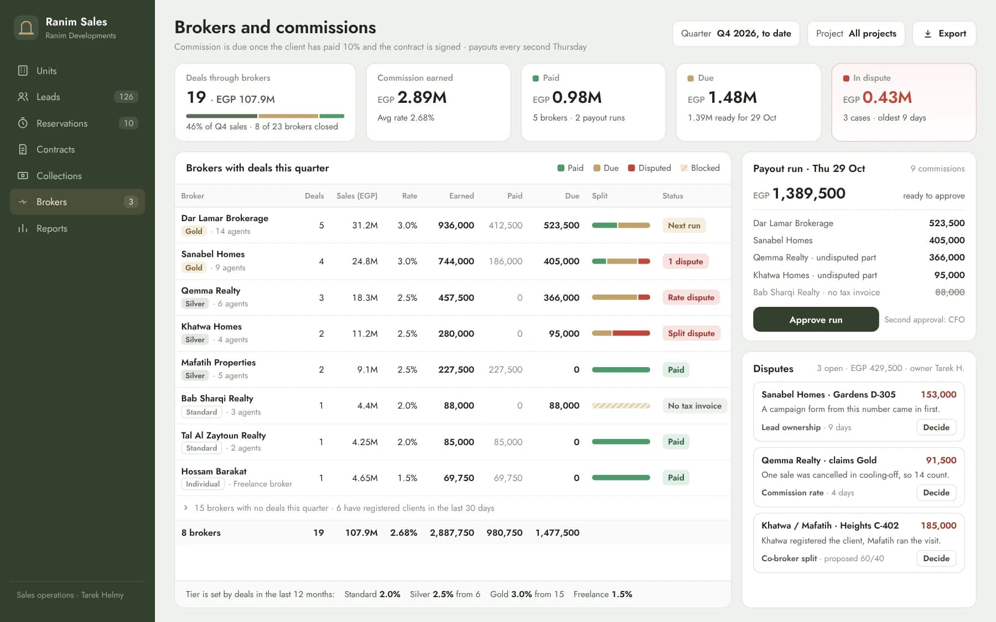Sort the table by the Earned column

[x=461, y=196]
